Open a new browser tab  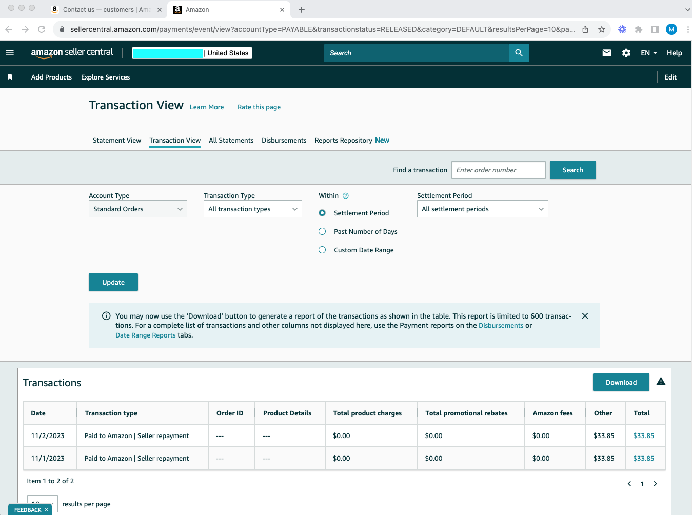coord(302,10)
